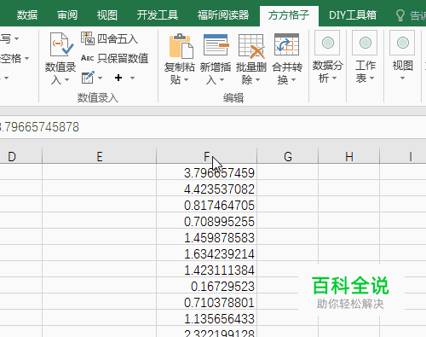
Task: Expand the 视图 group dropdown arrow
Action: [x=402, y=78]
